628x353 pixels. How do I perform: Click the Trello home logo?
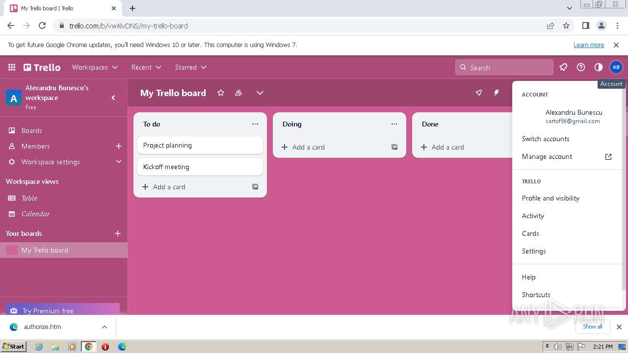[42, 67]
